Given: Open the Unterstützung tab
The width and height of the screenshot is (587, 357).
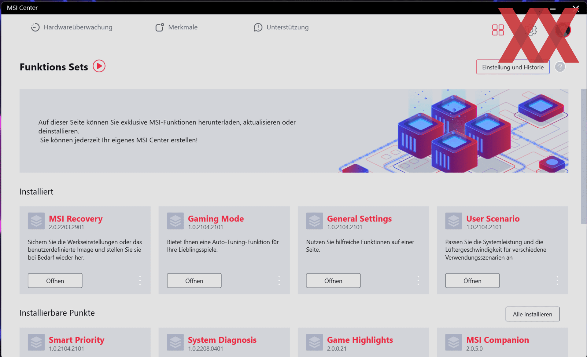Looking at the screenshot, I should pyautogui.click(x=281, y=27).
